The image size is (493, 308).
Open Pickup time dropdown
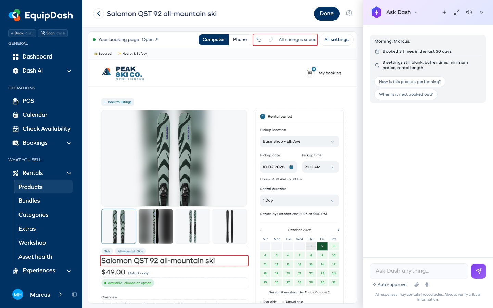320,167
